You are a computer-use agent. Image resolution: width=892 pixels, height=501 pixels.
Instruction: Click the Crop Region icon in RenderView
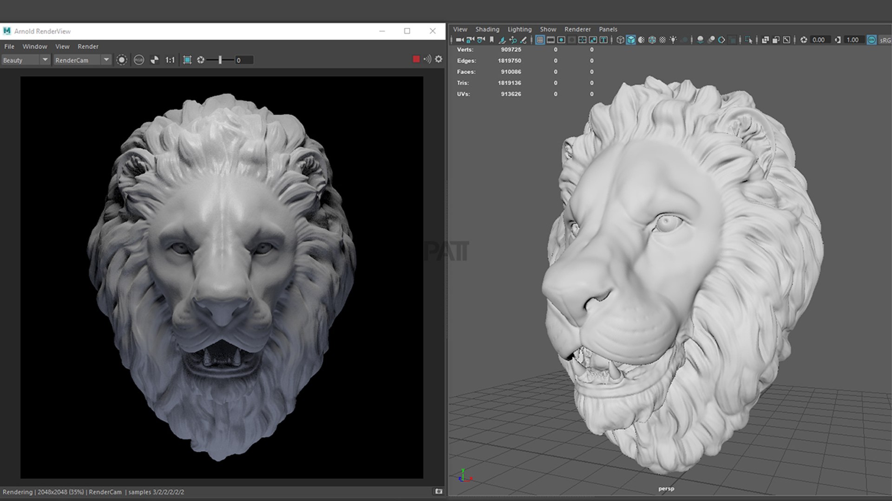click(187, 60)
